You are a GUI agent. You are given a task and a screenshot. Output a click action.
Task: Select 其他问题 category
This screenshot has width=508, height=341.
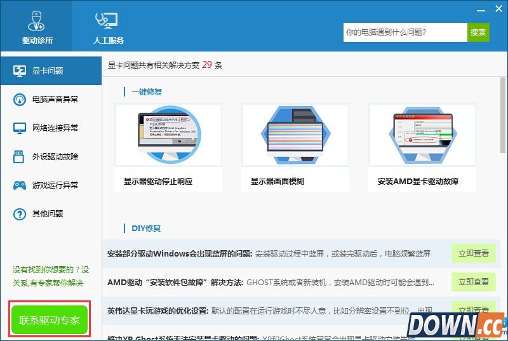51,214
